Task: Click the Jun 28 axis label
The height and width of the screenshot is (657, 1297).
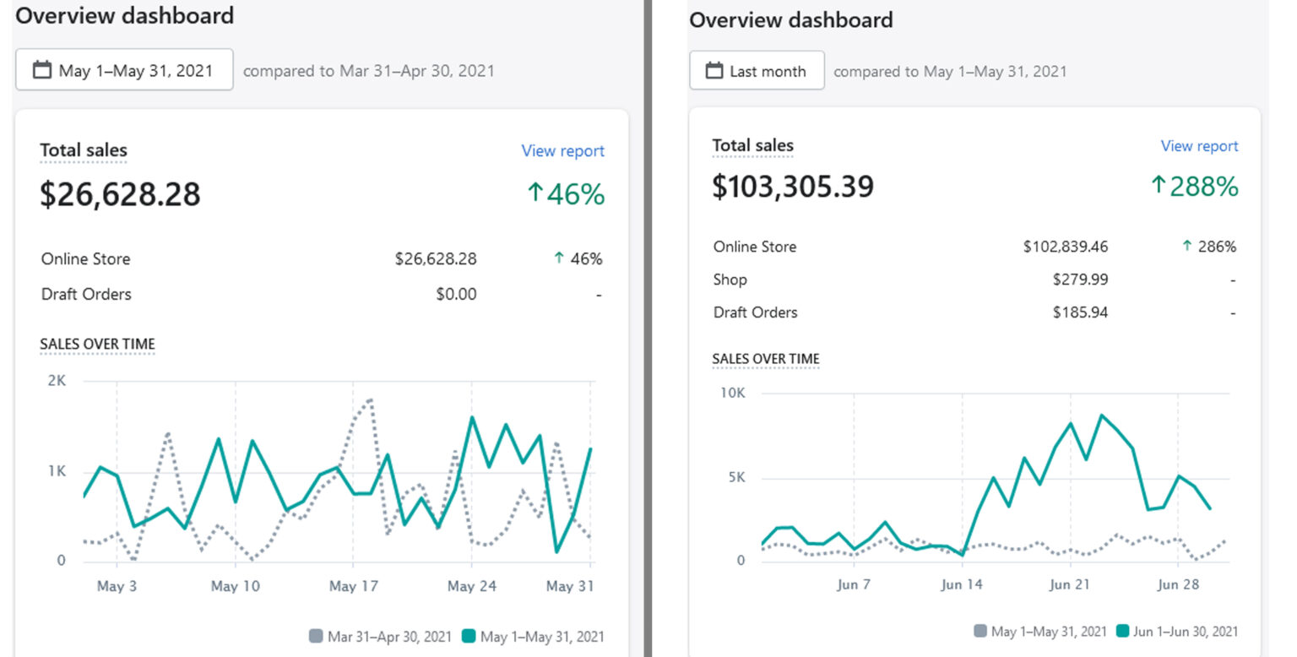Action: click(x=1178, y=584)
